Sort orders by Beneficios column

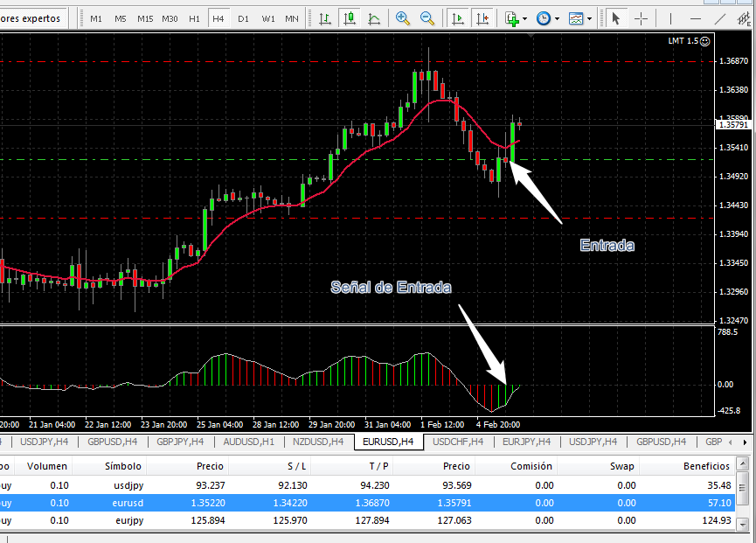pyautogui.click(x=706, y=466)
